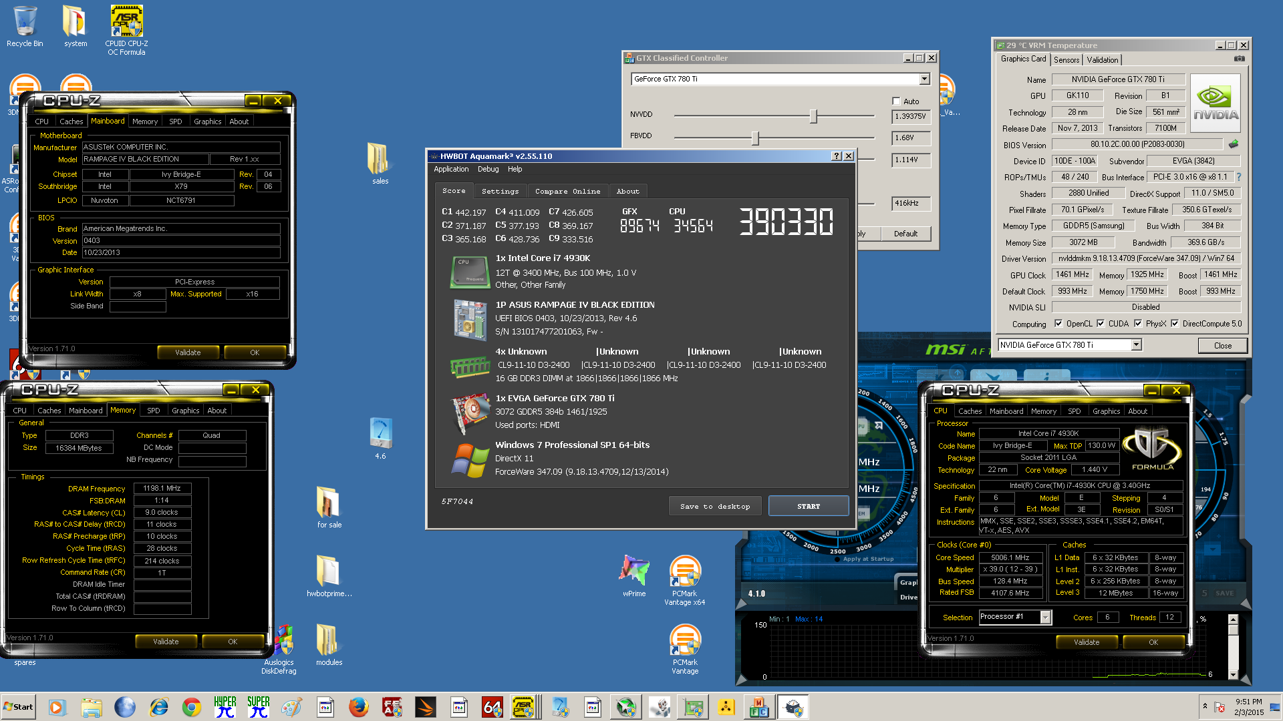Image resolution: width=1283 pixels, height=721 pixels.
Task: Adjust NVVDD voltage slider handle
Action: pyautogui.click(x=813, y=116)
